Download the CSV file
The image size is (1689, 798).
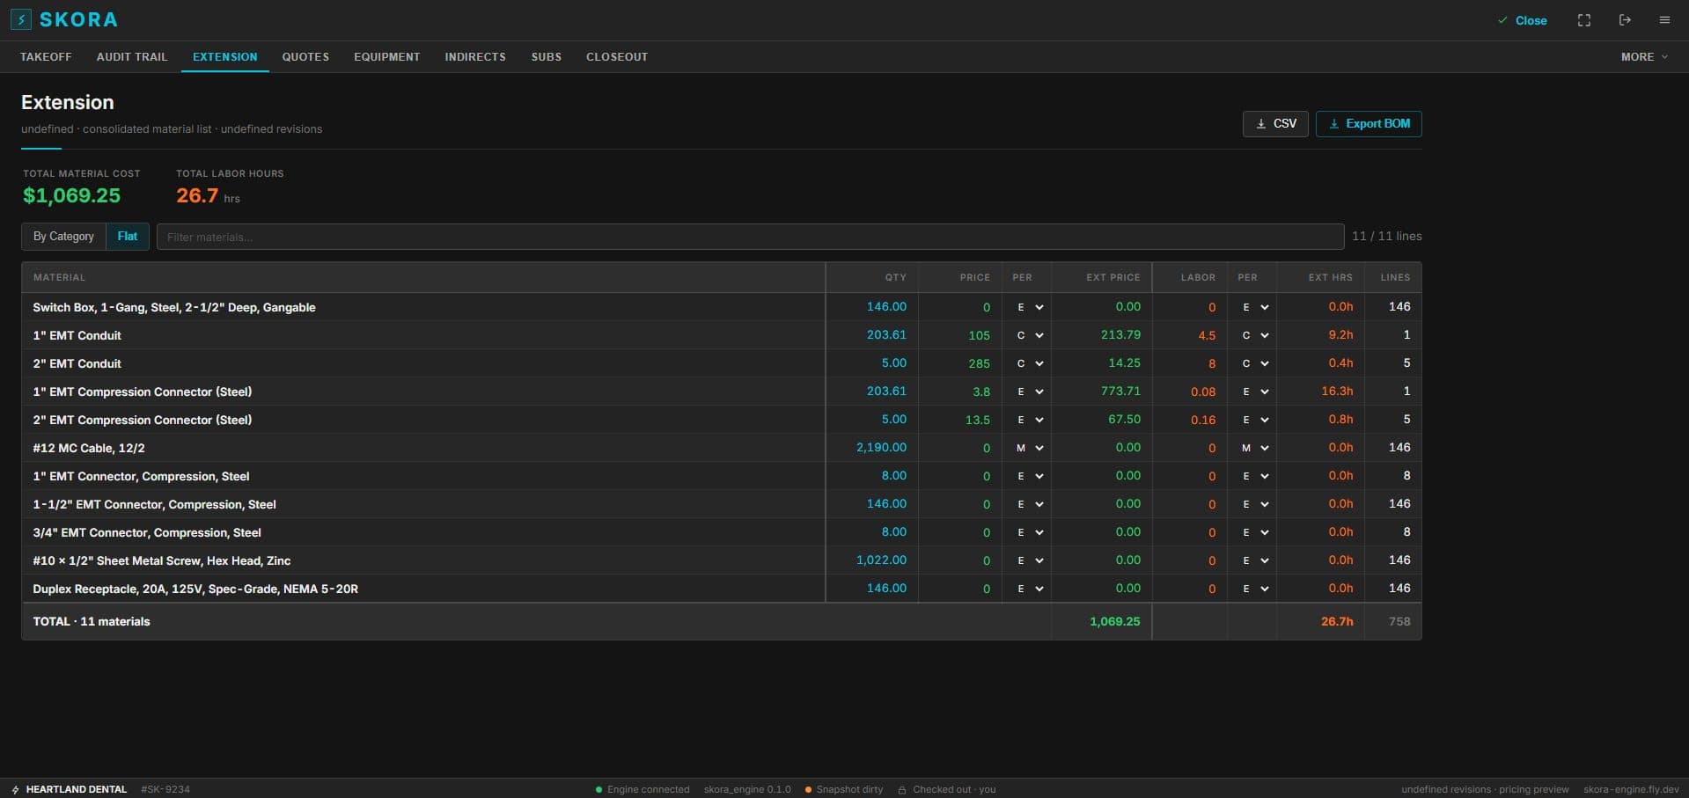(x=1275, y=124)
